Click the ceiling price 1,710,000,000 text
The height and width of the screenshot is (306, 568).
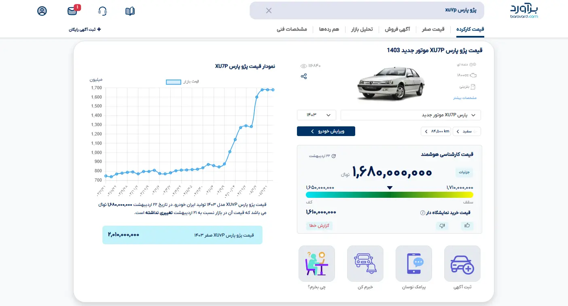460,188
